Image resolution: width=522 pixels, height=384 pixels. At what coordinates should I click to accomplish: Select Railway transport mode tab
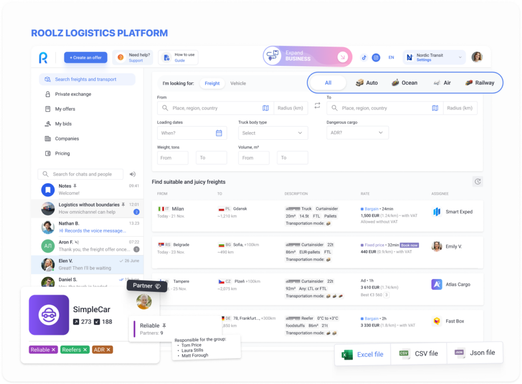[480, 83]
